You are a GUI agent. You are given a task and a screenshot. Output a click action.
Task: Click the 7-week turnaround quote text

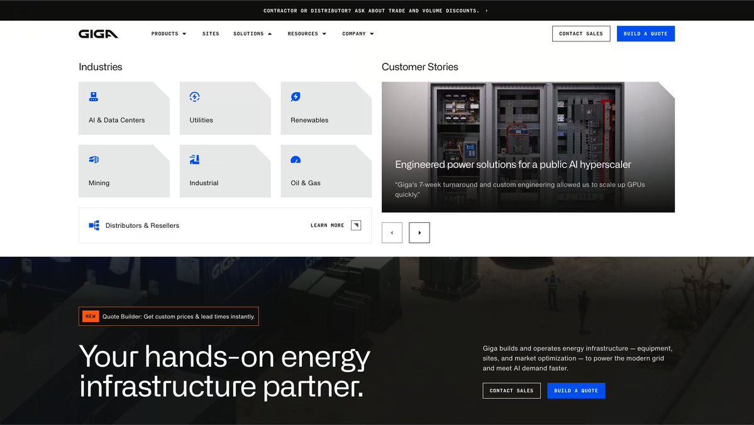pos(520,189)
